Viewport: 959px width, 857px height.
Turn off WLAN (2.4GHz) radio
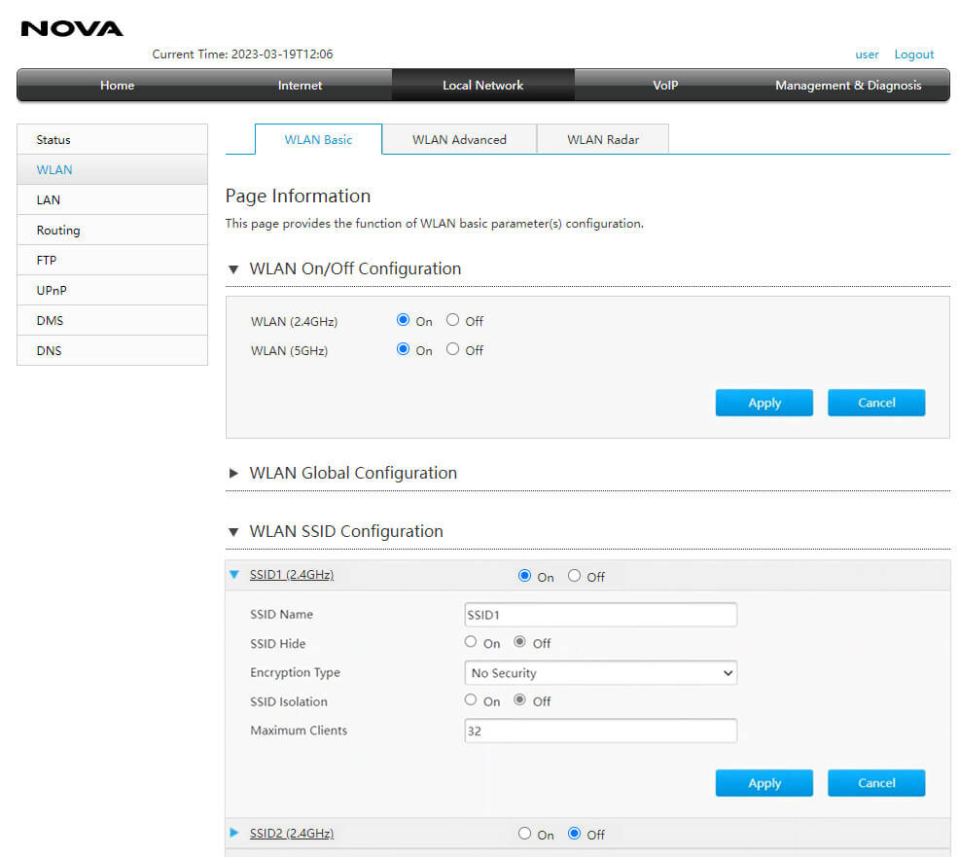click(x=453, y=320)
